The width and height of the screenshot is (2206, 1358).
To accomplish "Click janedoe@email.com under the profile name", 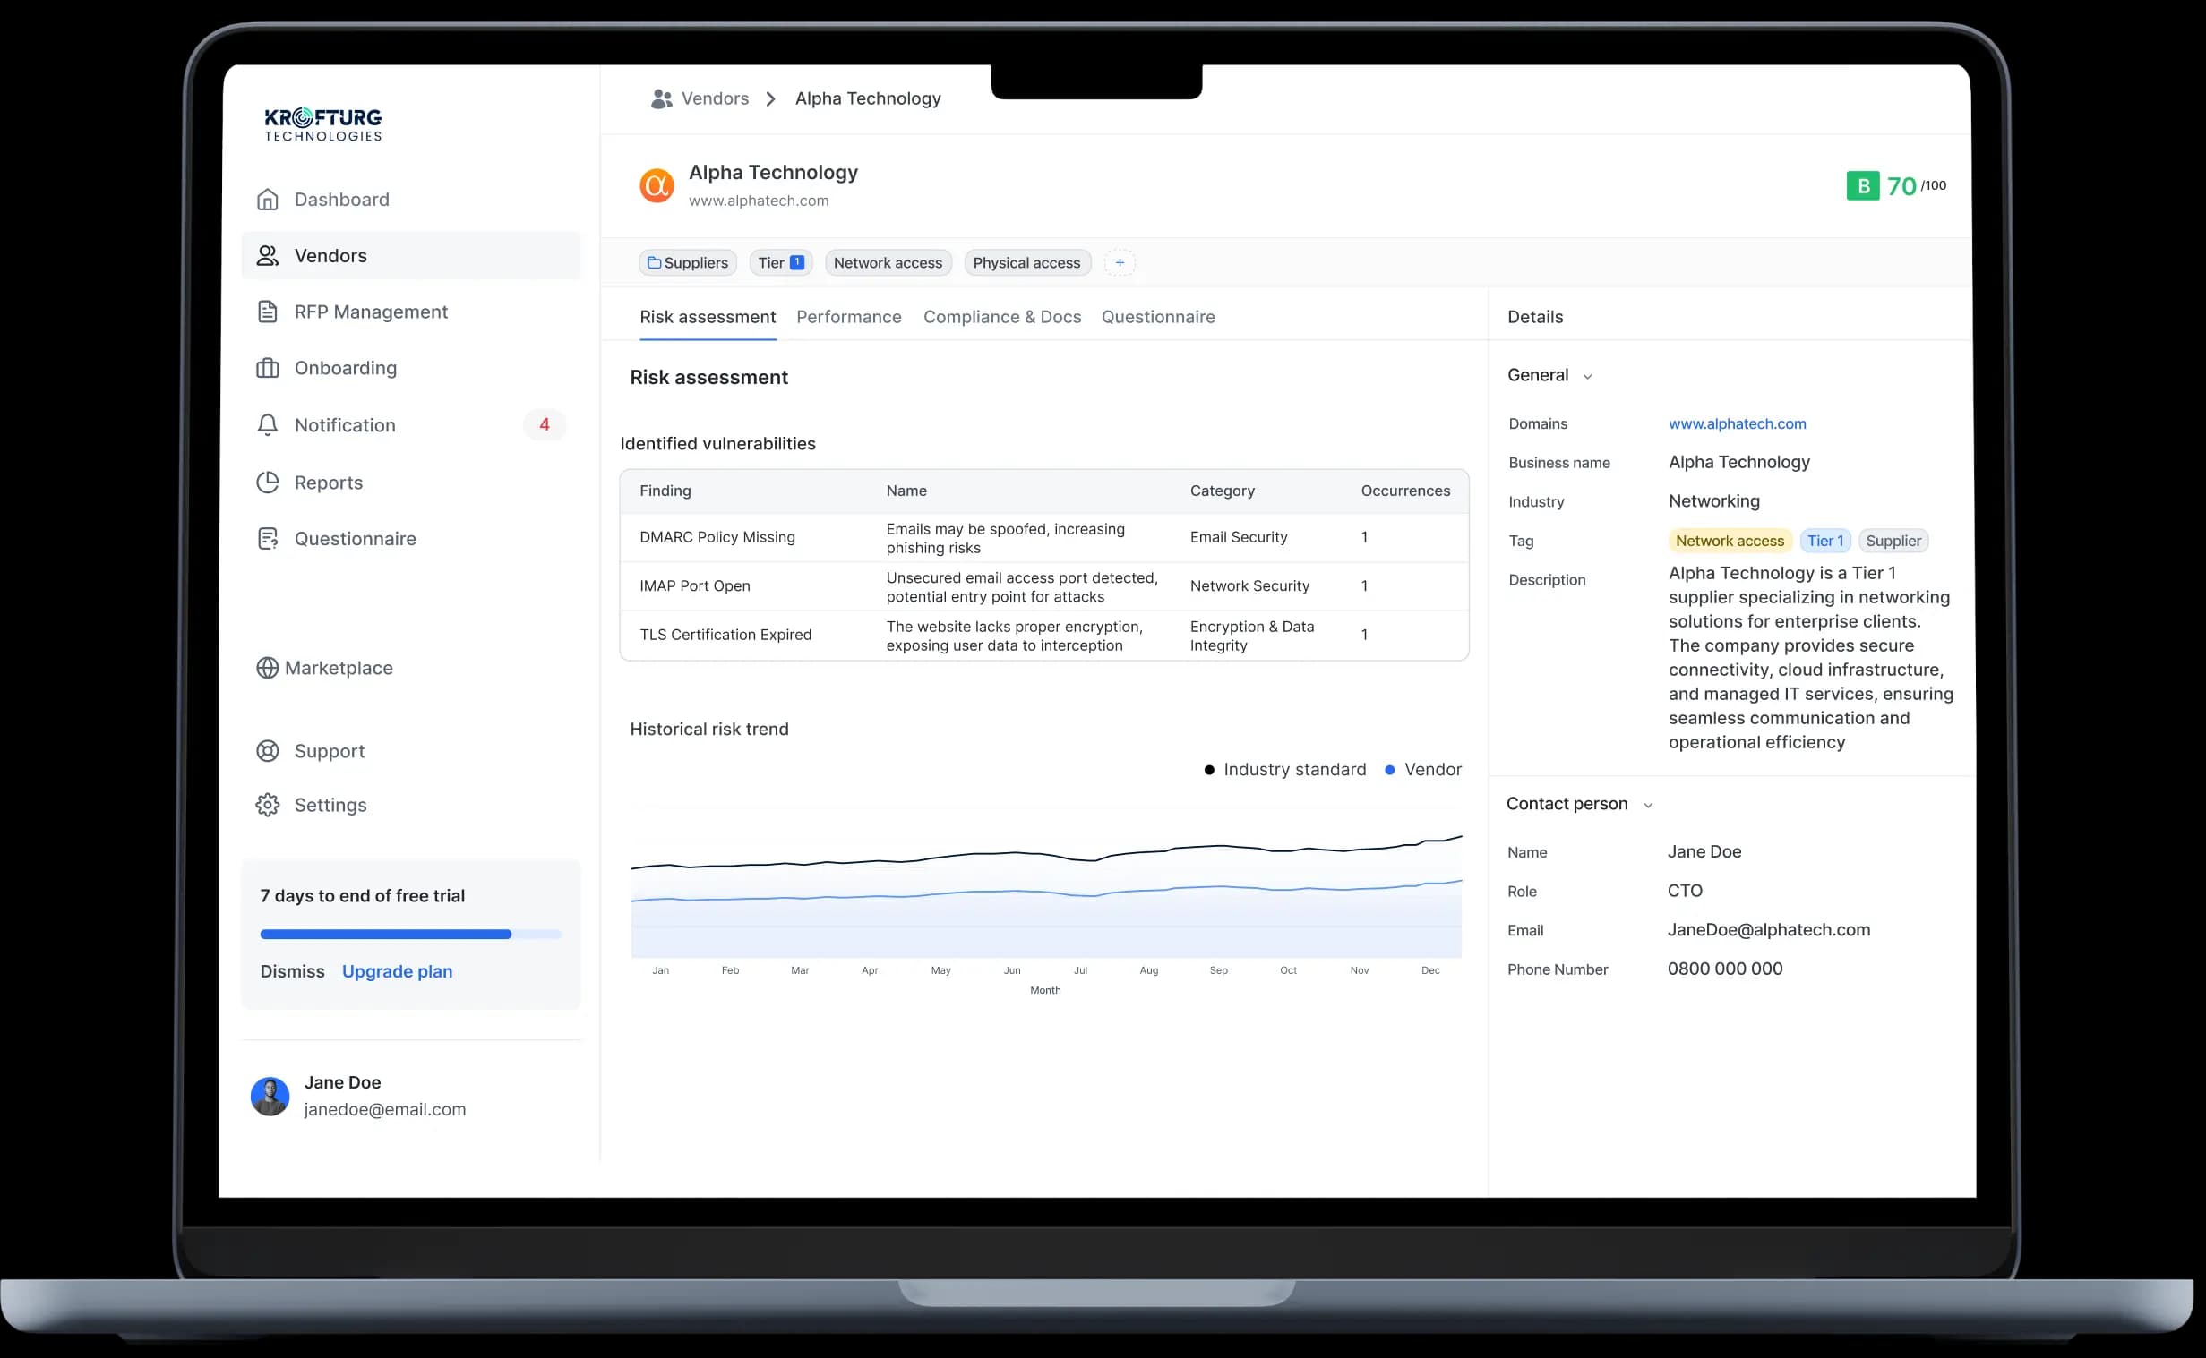I will click(384, 1110).
